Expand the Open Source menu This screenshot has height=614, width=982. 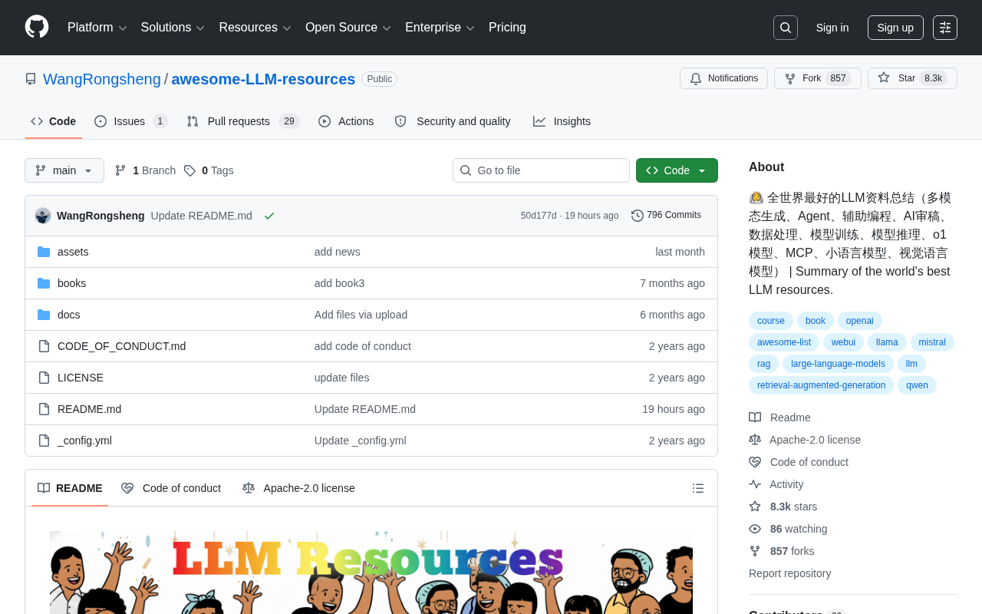click(348, 28)
